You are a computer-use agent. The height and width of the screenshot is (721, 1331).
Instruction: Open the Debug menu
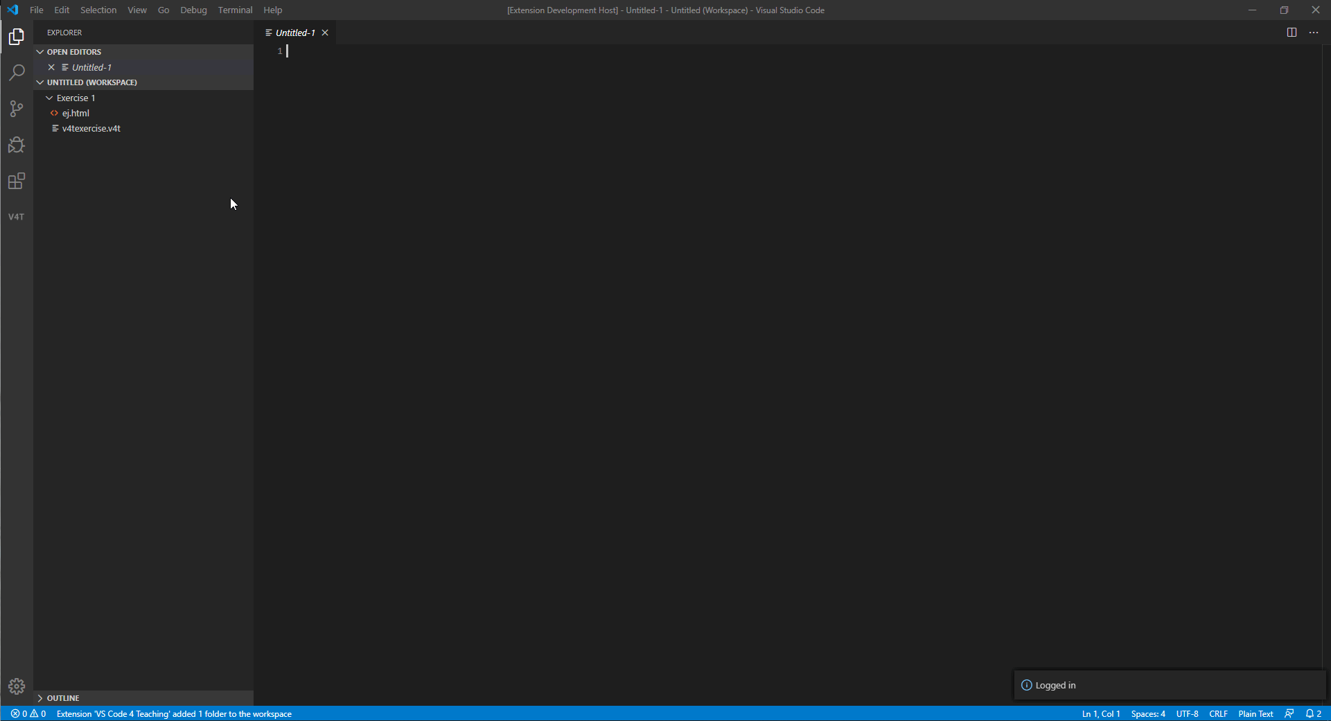pyautogui.click(x=193, y=10)
